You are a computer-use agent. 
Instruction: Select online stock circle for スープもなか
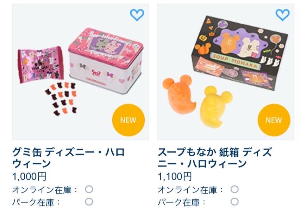235,189
